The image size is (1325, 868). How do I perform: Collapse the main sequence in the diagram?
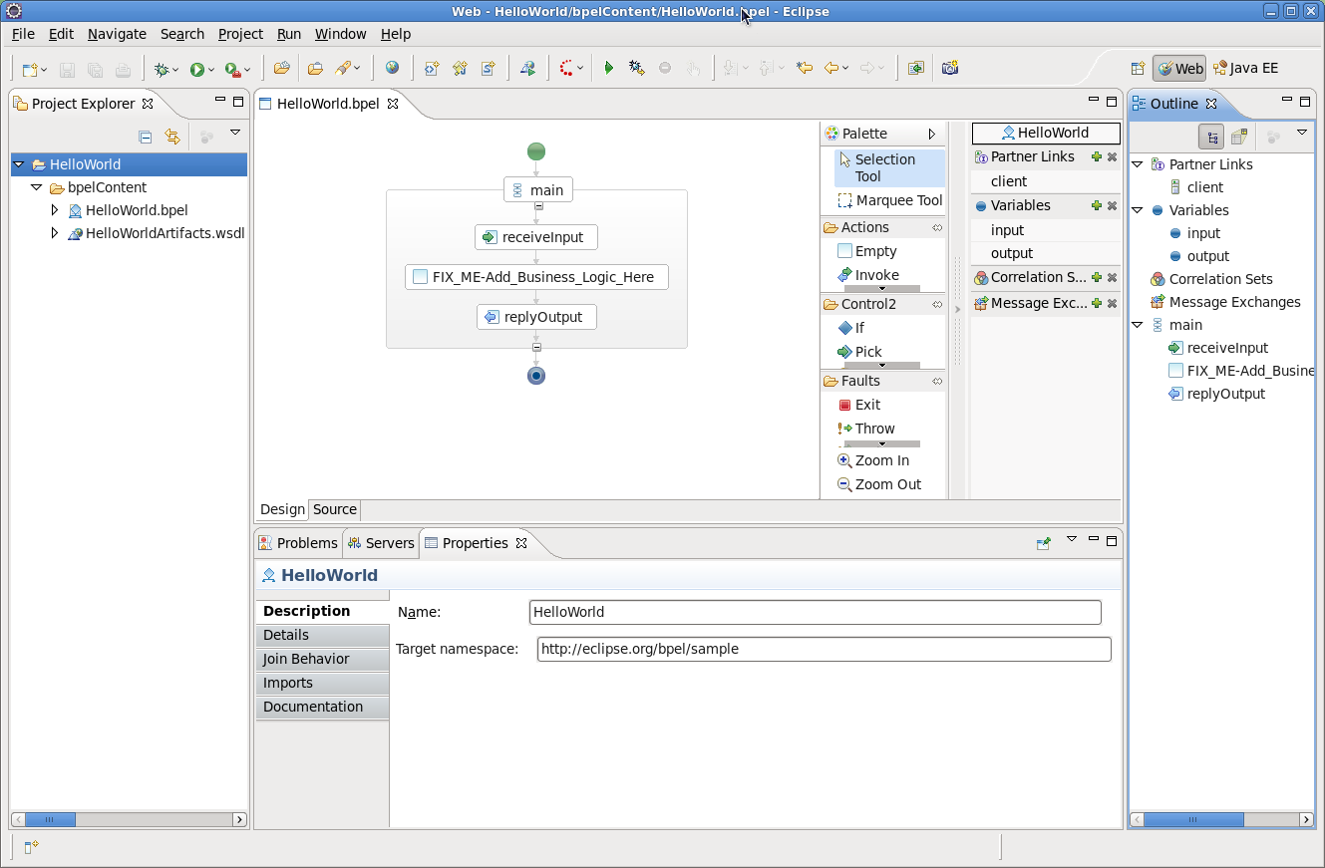point(536,204)
